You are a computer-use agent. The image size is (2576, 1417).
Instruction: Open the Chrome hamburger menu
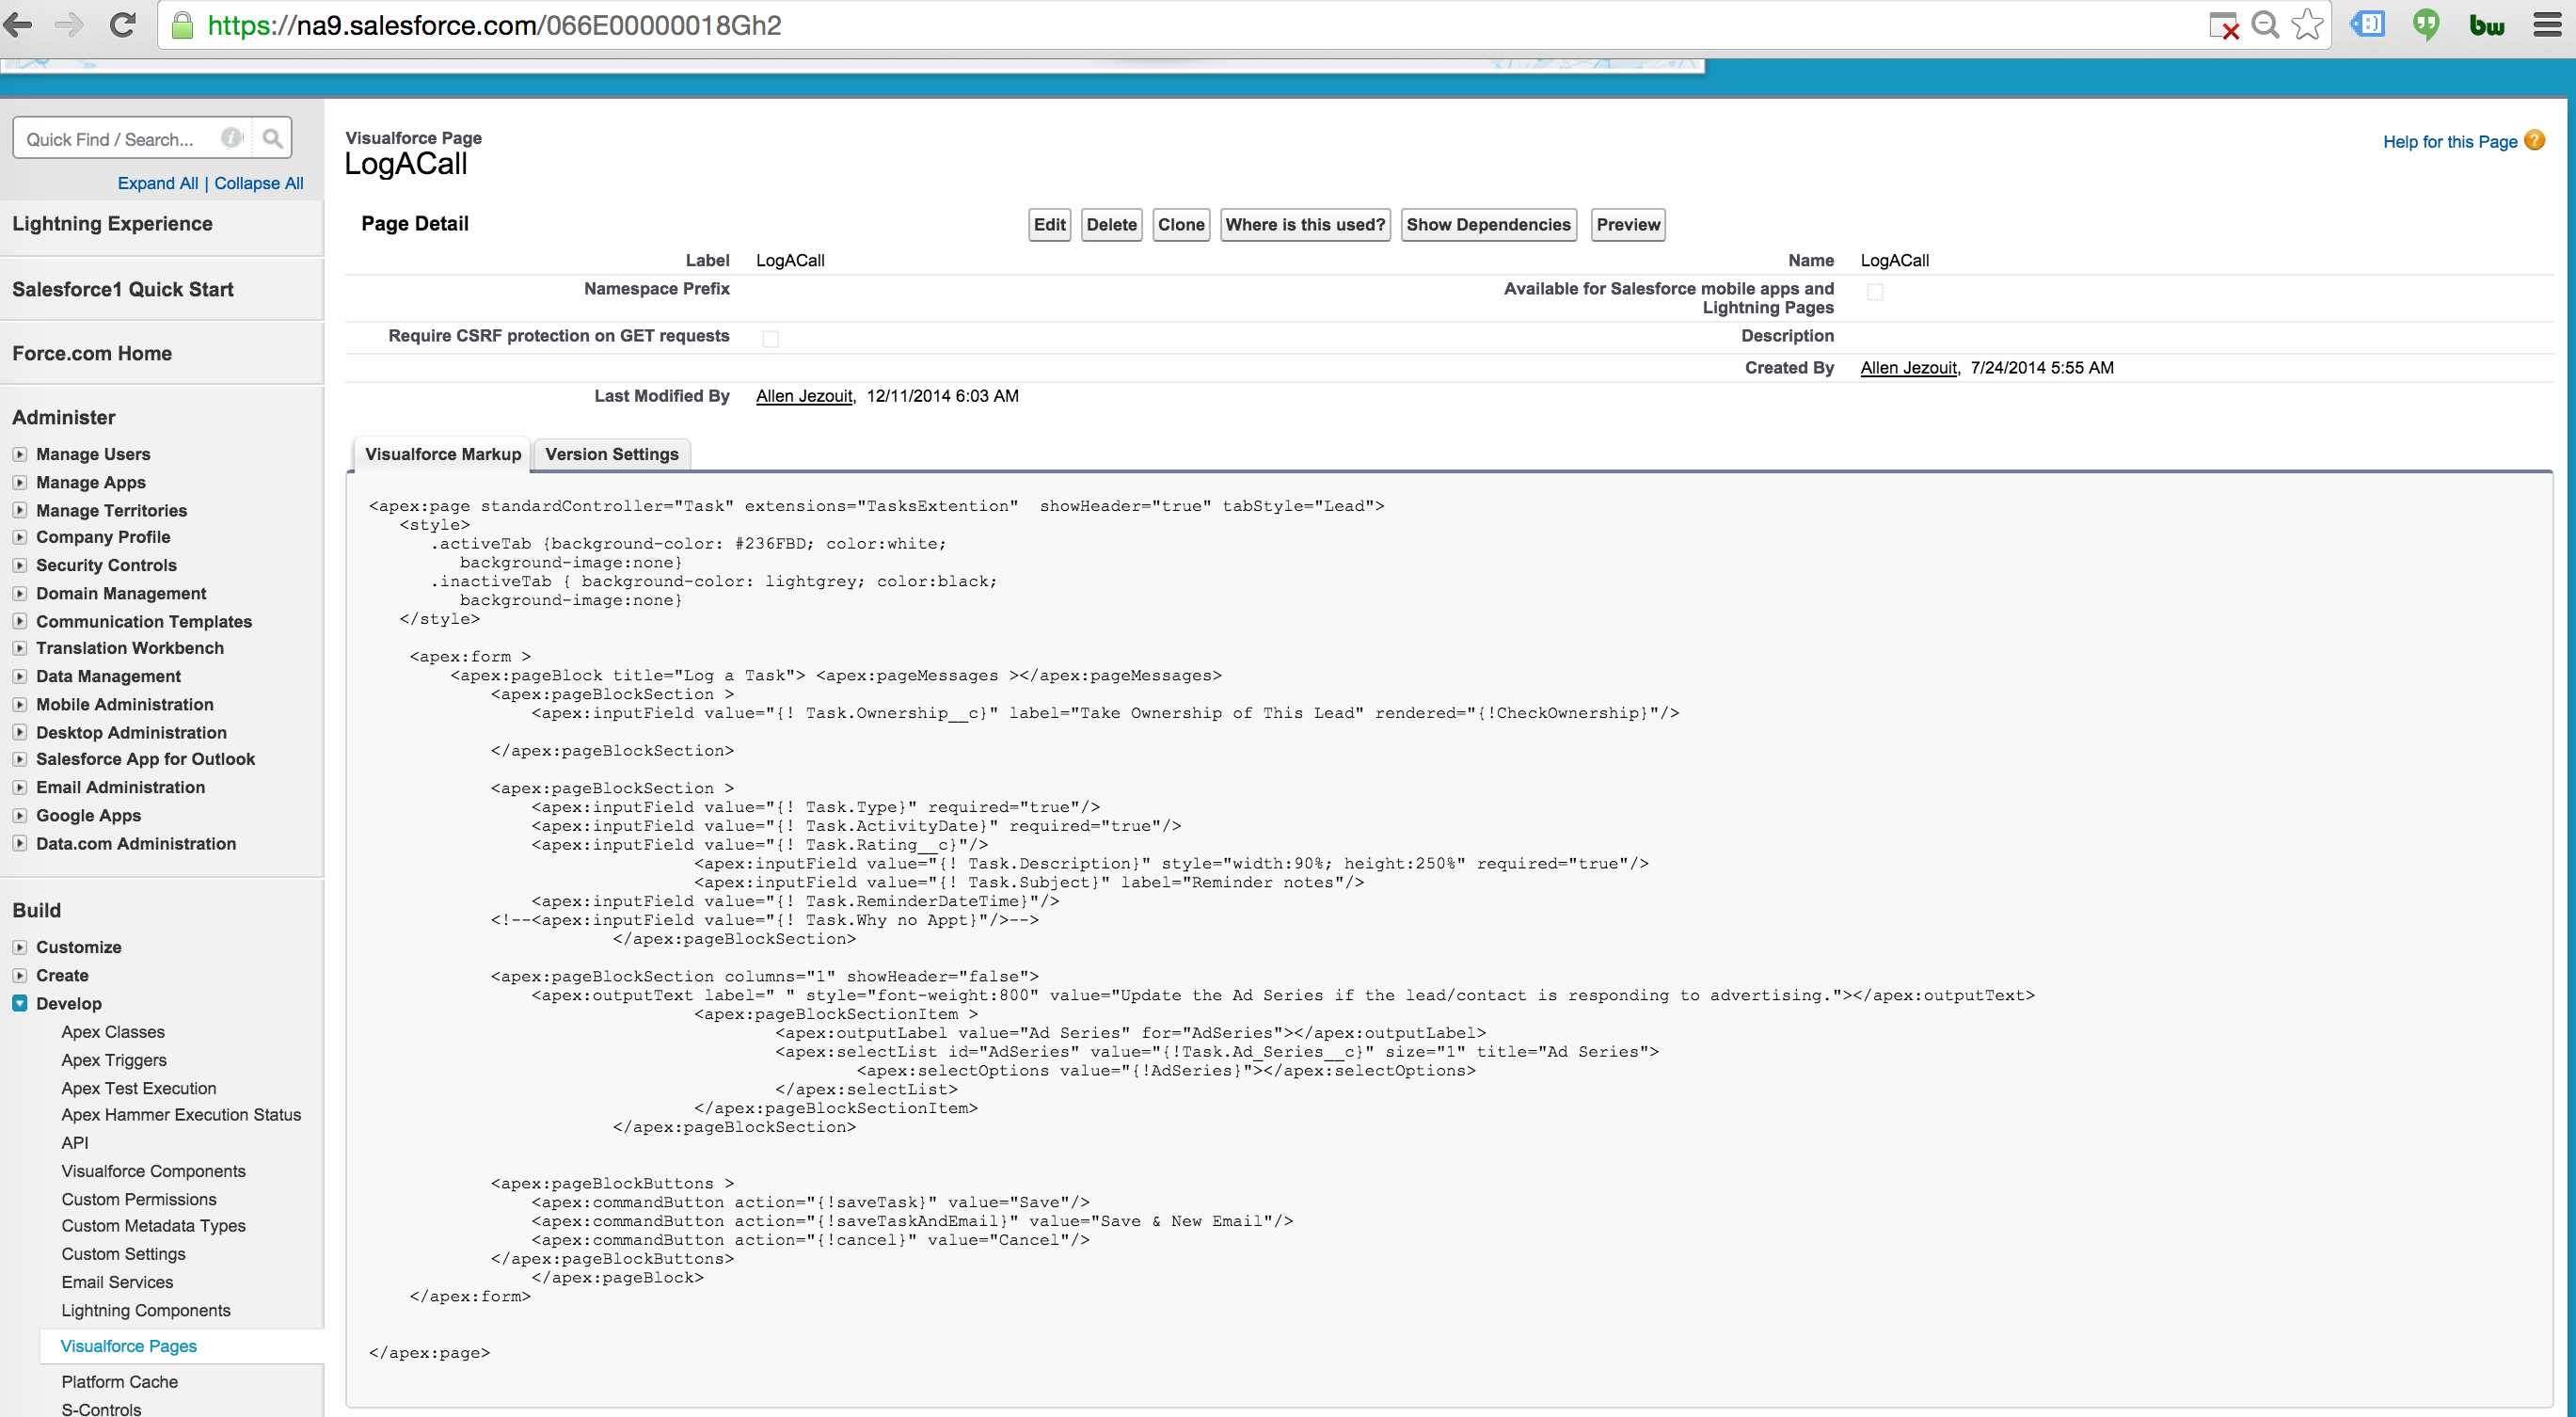pos(2547,25)
